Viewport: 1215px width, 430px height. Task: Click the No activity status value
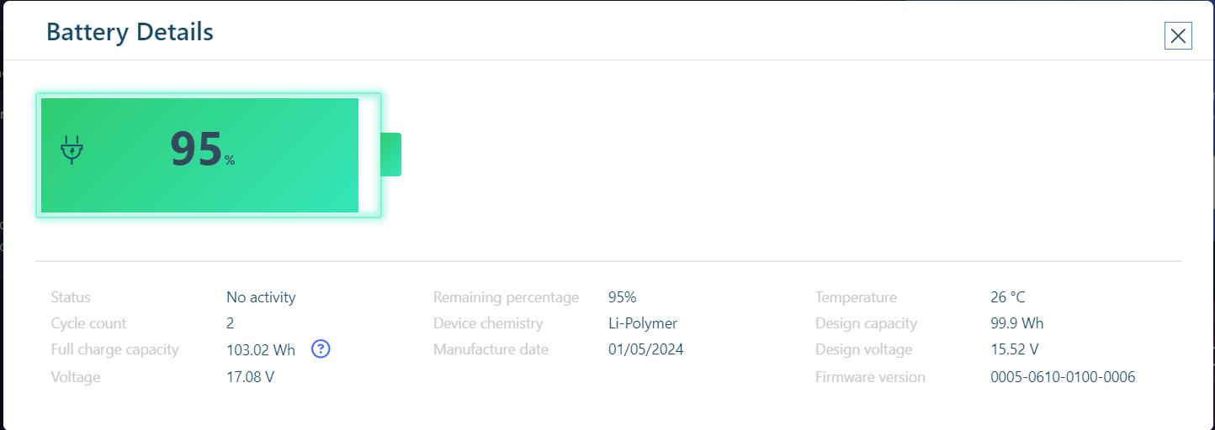pyautogui.click(x=261, y=297)
